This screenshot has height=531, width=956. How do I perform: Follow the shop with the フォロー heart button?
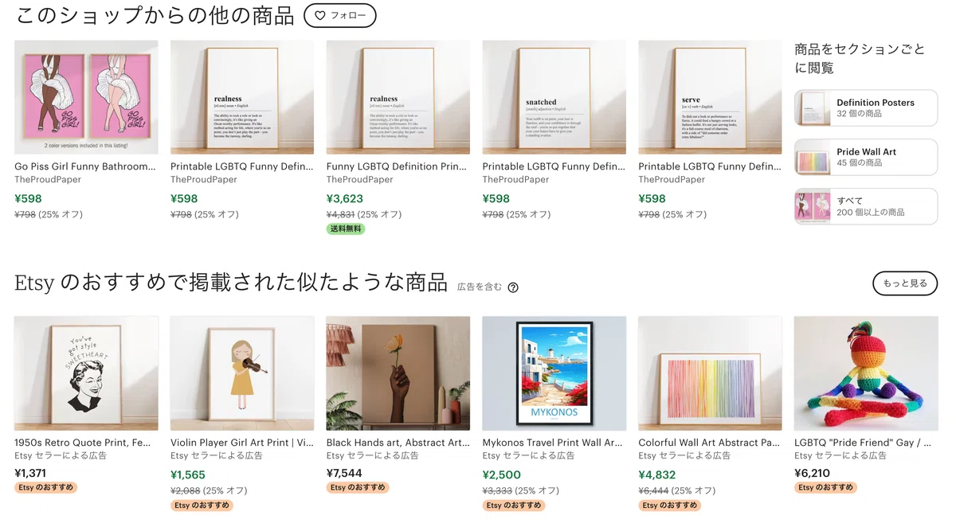tap(340, 15)
